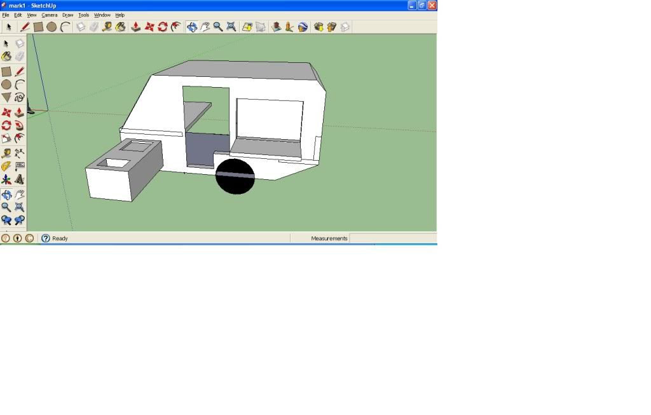Select the Axes tool
Image resolution: width=651 pixels, height=415 pixels.
pos(6,179)
